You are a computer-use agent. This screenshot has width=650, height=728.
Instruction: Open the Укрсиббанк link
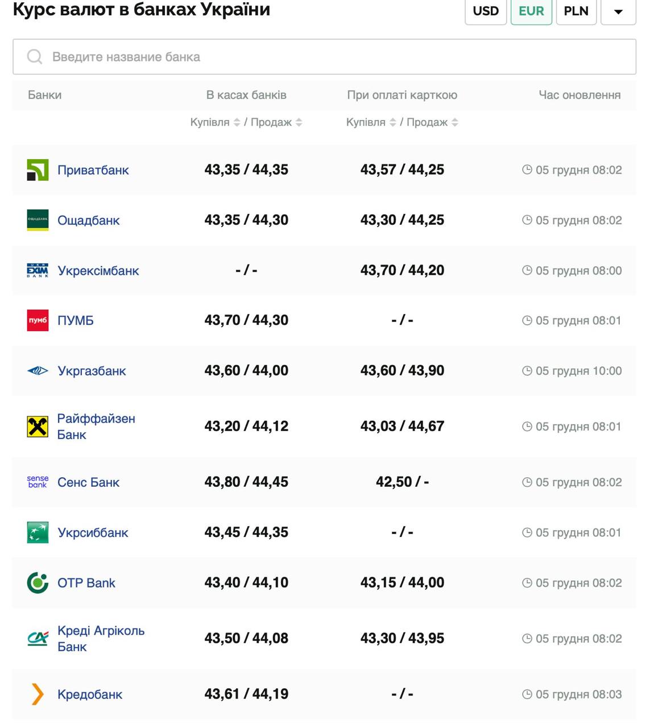point(93,533)
